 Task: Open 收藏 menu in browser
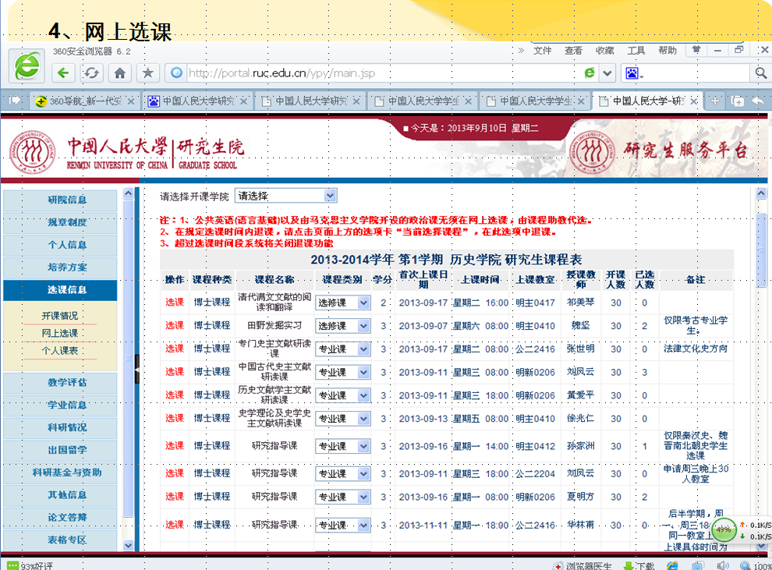[604, 51]
